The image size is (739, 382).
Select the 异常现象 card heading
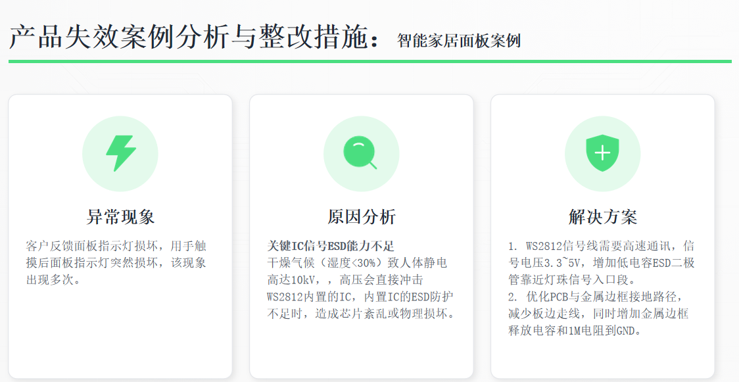[x=120, y=217]
